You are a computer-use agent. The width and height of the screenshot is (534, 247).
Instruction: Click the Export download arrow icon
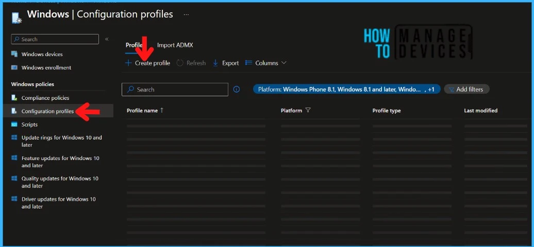[215, 63]
